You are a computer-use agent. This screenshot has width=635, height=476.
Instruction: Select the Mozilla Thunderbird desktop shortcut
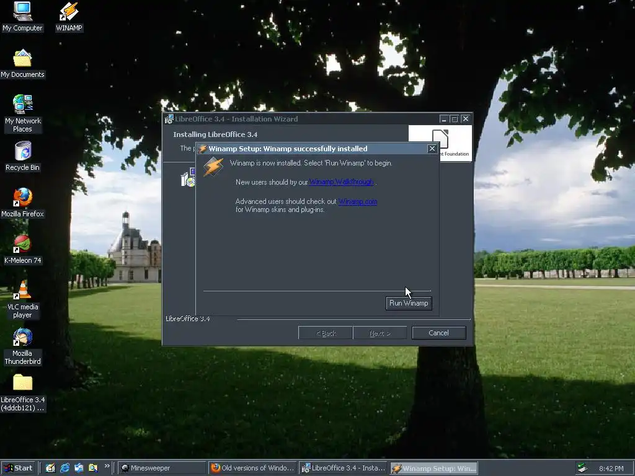coord(22,346)
